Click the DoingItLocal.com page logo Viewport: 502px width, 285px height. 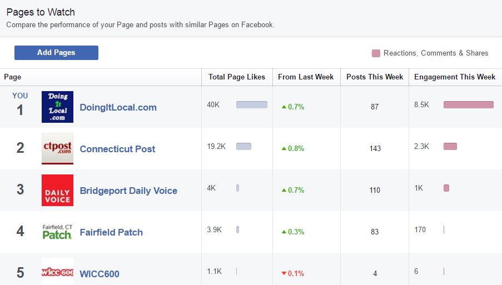[x=57, y=107]
